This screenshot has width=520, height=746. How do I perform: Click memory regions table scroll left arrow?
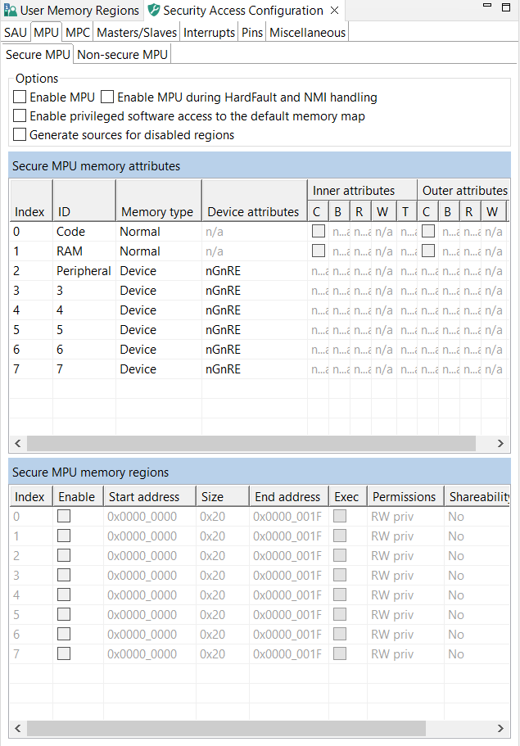pos(17,729)
